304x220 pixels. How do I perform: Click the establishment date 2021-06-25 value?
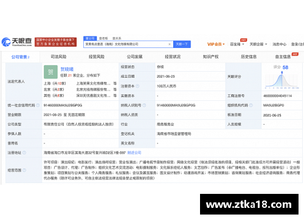click(x=166, y=77)
